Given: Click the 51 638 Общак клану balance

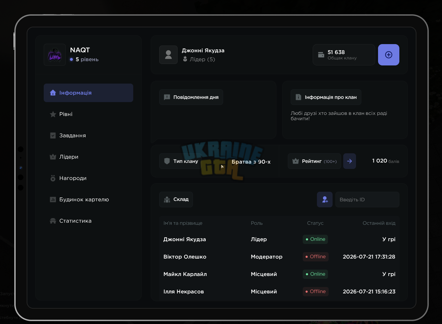Looking at the screenshot, I should click(x=344, y=55).
